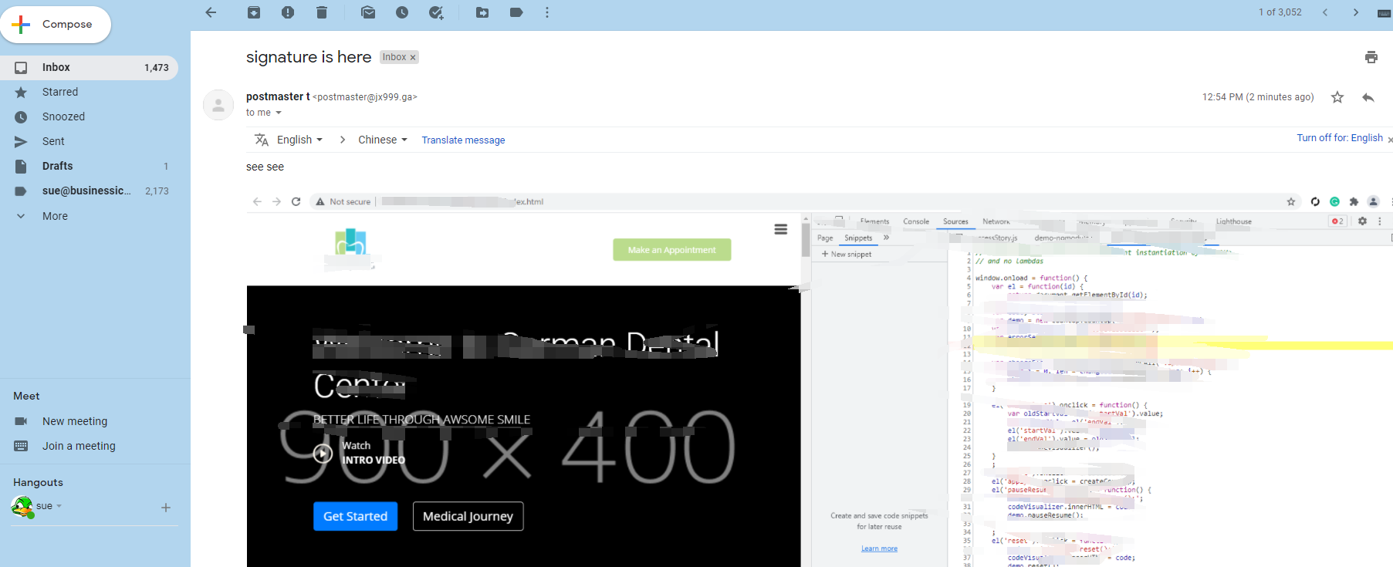
Task: Print the email using the printer icon
Action: [x=1371, y=57]
